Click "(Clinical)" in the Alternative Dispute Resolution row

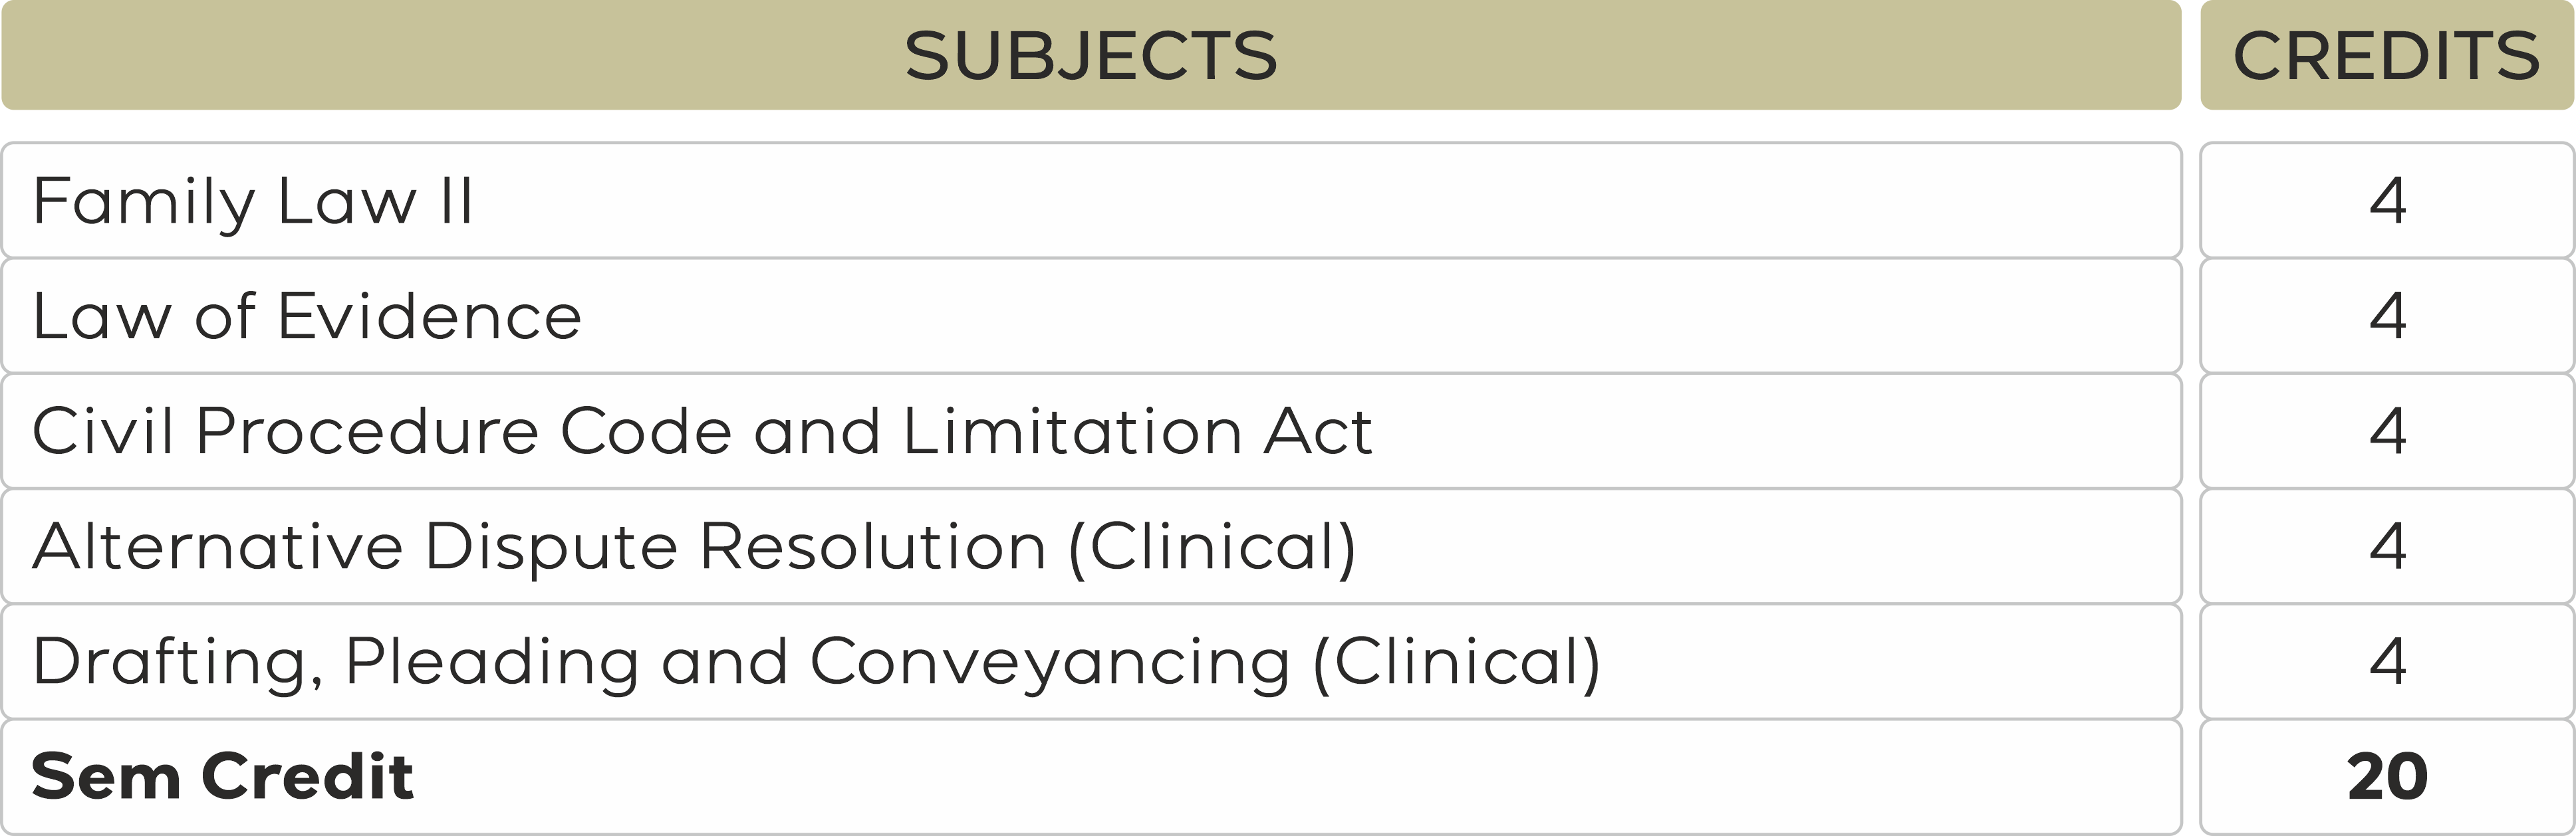pos(1212,548)
